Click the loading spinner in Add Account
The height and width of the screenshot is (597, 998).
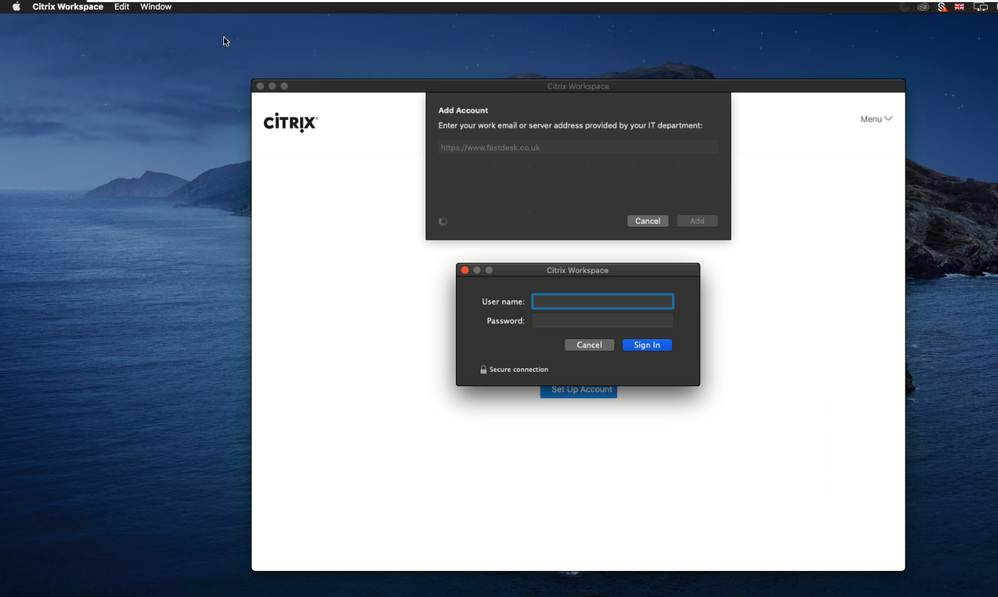coord(443,222)
